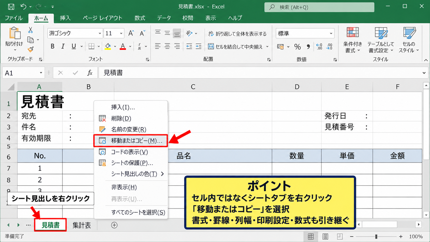Click the search box 検索 (Alt+Q)

click(319, 7)
